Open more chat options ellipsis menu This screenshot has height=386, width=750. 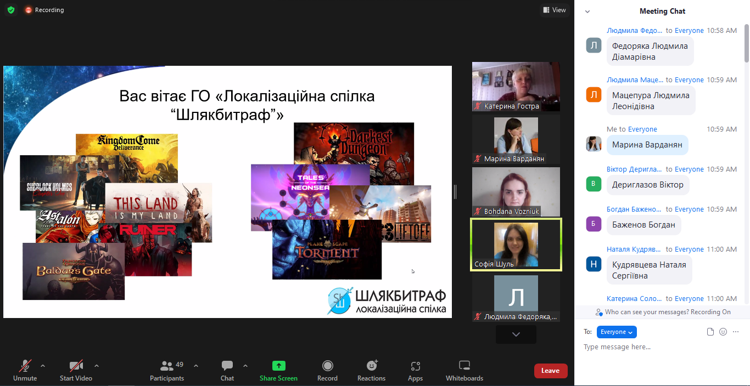(x=736, y=332)
